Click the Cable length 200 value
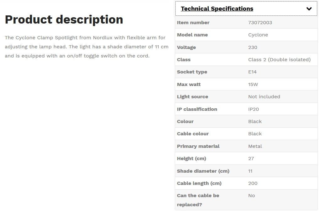 point(253,183)
